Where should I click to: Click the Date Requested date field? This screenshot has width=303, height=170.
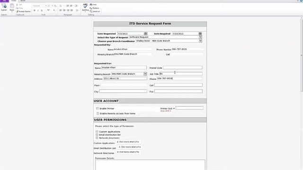131,34
